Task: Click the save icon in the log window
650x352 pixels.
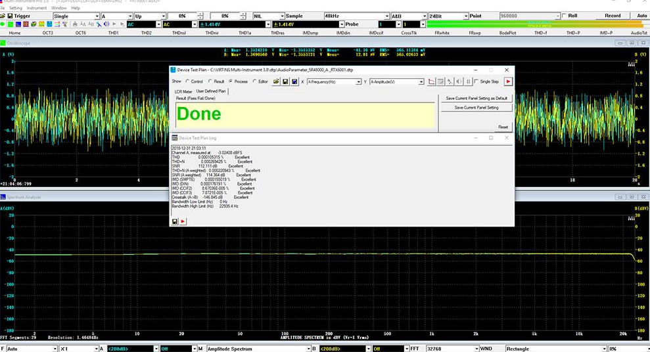Action: 175,221
